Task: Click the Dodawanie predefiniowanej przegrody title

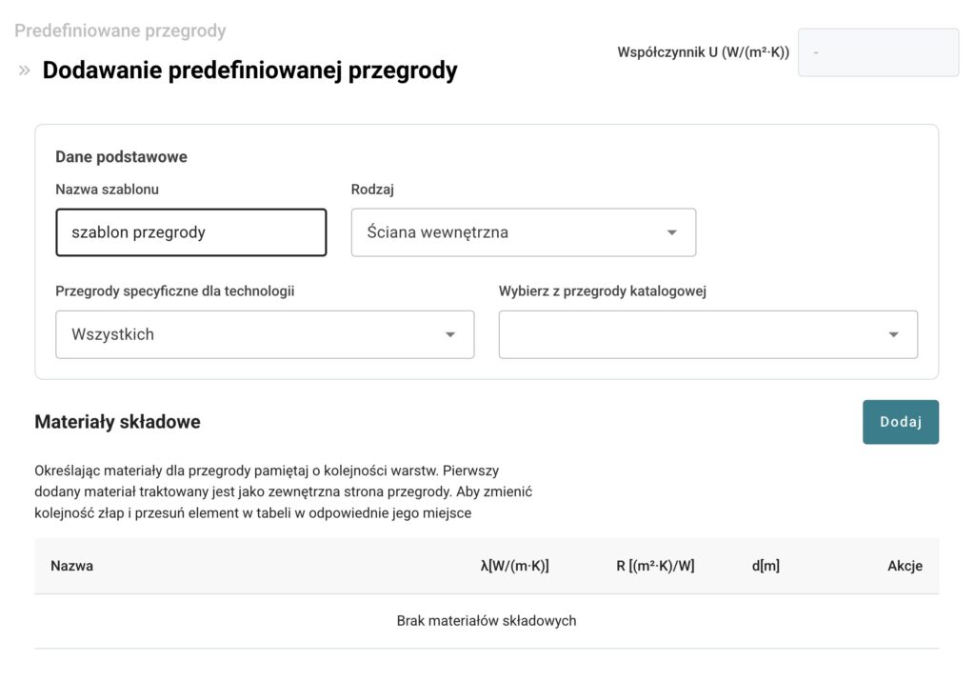Action: click(250, 70)
